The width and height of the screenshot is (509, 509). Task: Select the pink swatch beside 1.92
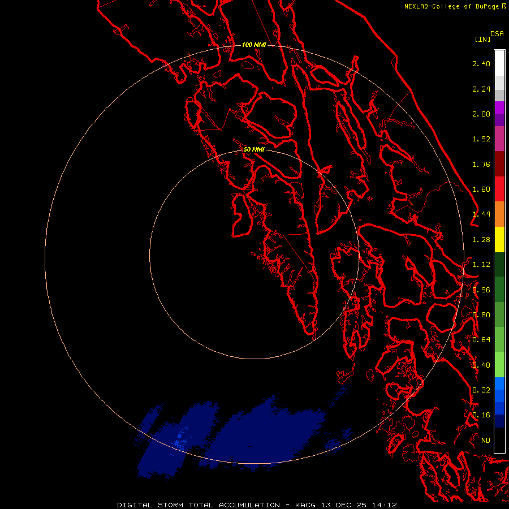[x=499, y=139]
